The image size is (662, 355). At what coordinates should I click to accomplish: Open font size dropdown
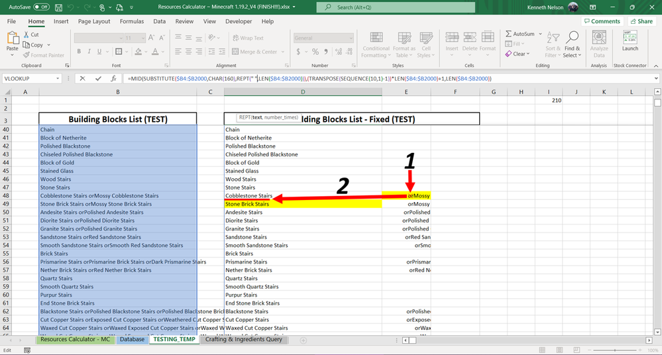pos(143,38)
